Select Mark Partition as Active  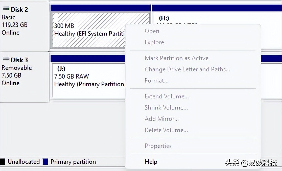[177, 58]
